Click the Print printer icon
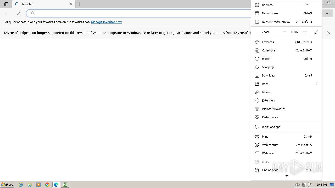This screenshot has width=335, height=188. pyautogui.click(x=257, y=137)
